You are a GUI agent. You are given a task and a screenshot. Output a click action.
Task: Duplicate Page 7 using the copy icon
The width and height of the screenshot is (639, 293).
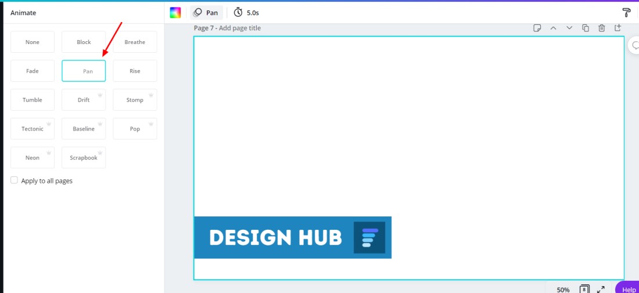[x=586, y=28]
